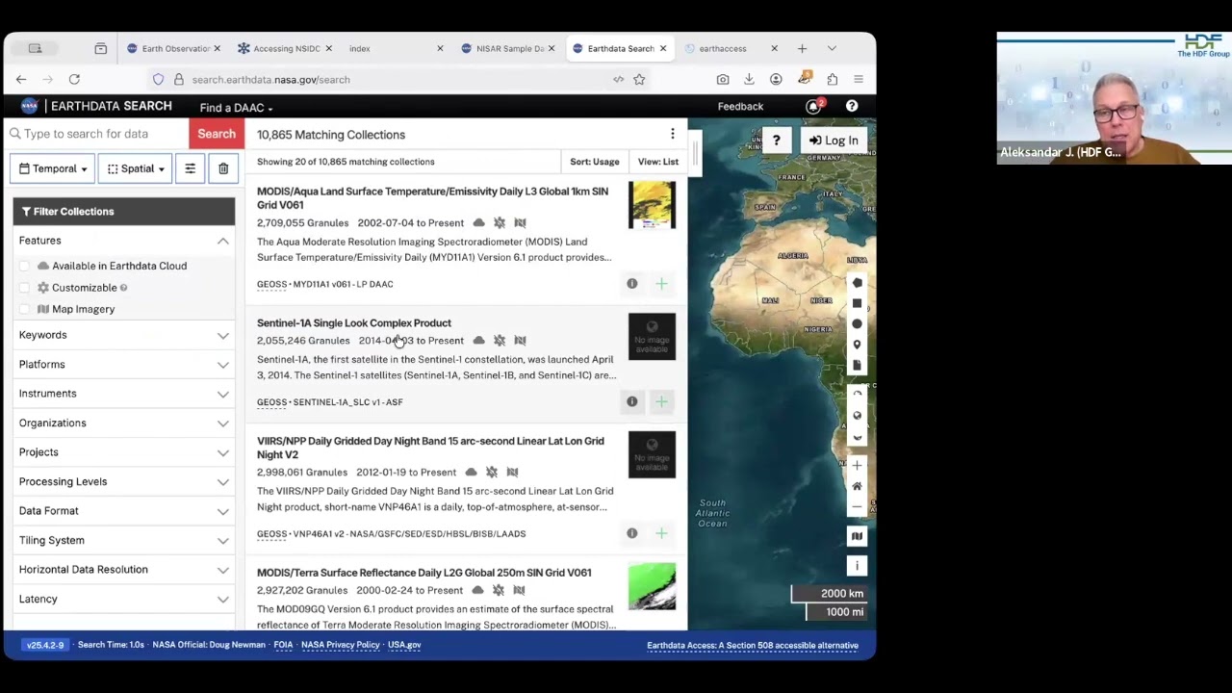This screenshot has width=1232, height=693.
Task: Switch to index browser tab
Action: pyautogui.click(x=395, y=48)
